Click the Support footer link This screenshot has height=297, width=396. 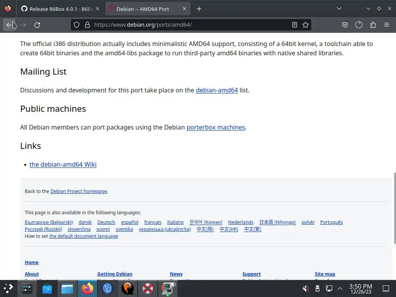pyautogui.click(x=251, y=274)
